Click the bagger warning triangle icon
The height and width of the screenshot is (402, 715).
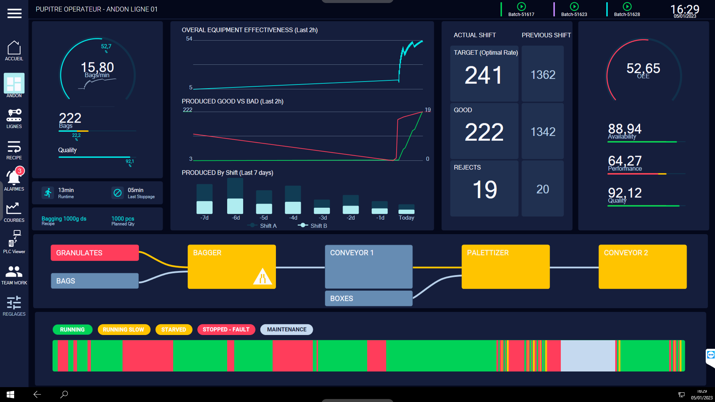262,277
